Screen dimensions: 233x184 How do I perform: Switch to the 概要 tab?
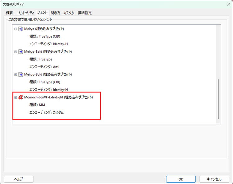9,13
